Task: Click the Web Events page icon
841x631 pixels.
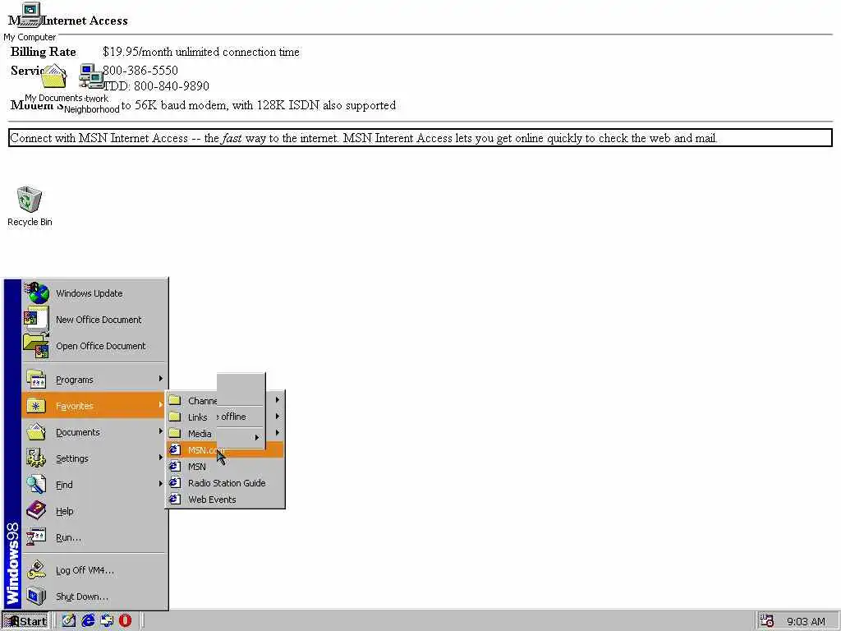Action: point(175,499)
